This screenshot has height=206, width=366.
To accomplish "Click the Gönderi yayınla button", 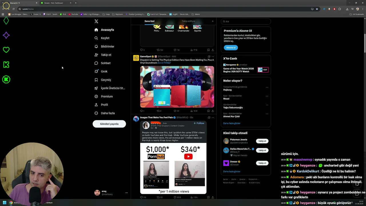I will [109, 124].
